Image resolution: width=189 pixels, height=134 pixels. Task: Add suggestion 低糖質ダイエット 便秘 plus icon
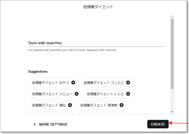coord(70,105)
